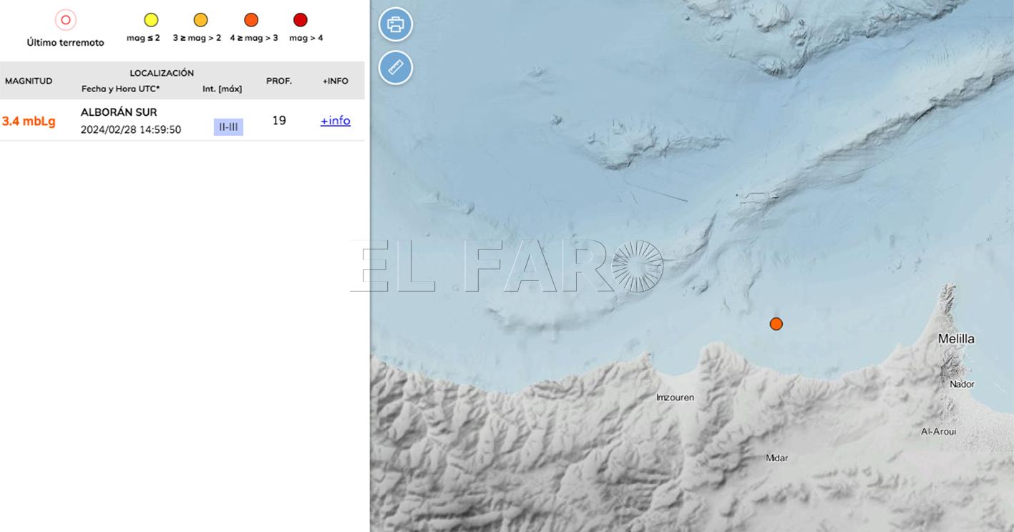Open the +info link for Alborán Sur
The image size is (1014, 532).
pos(336,121)
